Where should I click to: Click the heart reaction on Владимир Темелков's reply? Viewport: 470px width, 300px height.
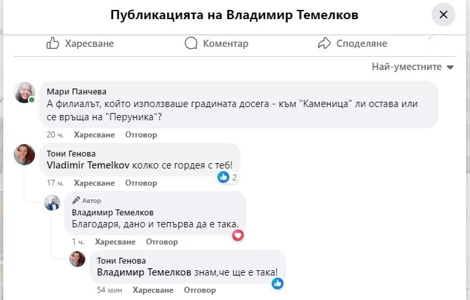238,235
